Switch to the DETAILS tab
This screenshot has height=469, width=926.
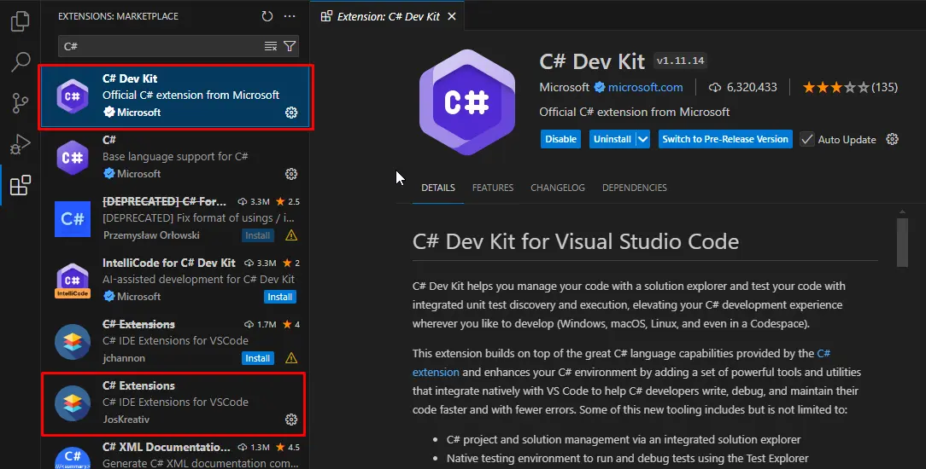pos(438,188)
